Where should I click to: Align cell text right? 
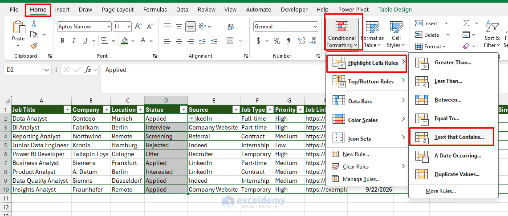coord(191,41)
